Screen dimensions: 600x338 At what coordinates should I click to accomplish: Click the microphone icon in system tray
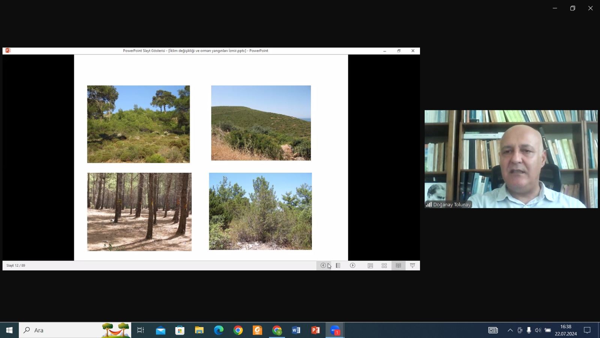(x=529, y=330)
